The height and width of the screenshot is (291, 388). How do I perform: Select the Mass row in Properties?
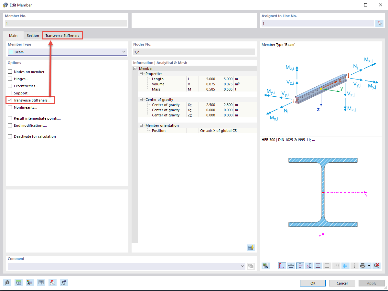pos(197,89)
